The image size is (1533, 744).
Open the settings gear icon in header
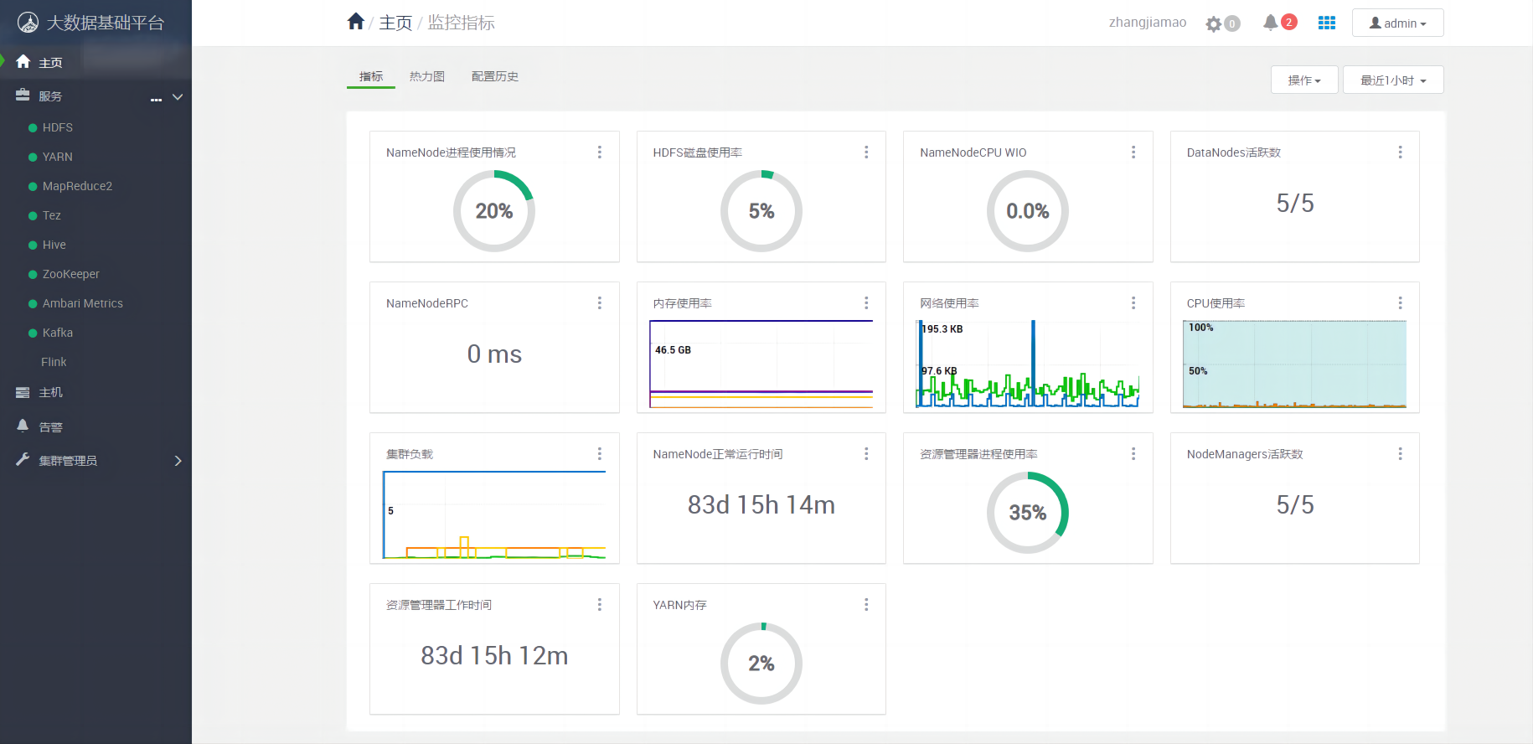[x=1214, y=23]
